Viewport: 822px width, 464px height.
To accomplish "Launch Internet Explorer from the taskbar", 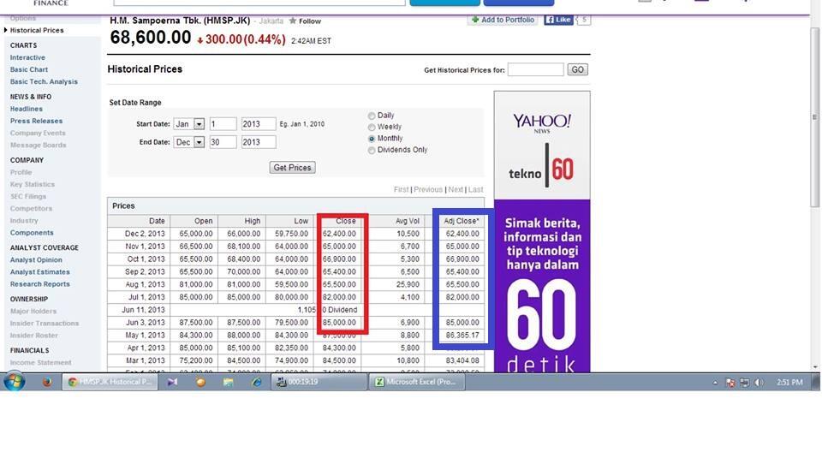I will coord(256,382).
